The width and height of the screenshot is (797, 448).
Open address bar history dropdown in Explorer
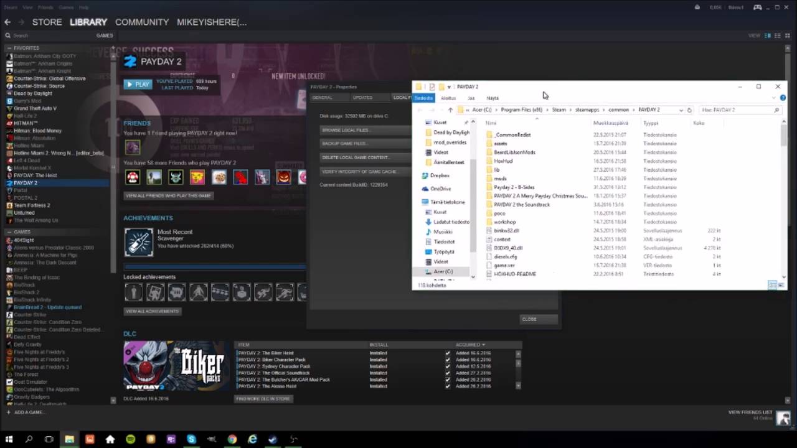tap(681, 110)
